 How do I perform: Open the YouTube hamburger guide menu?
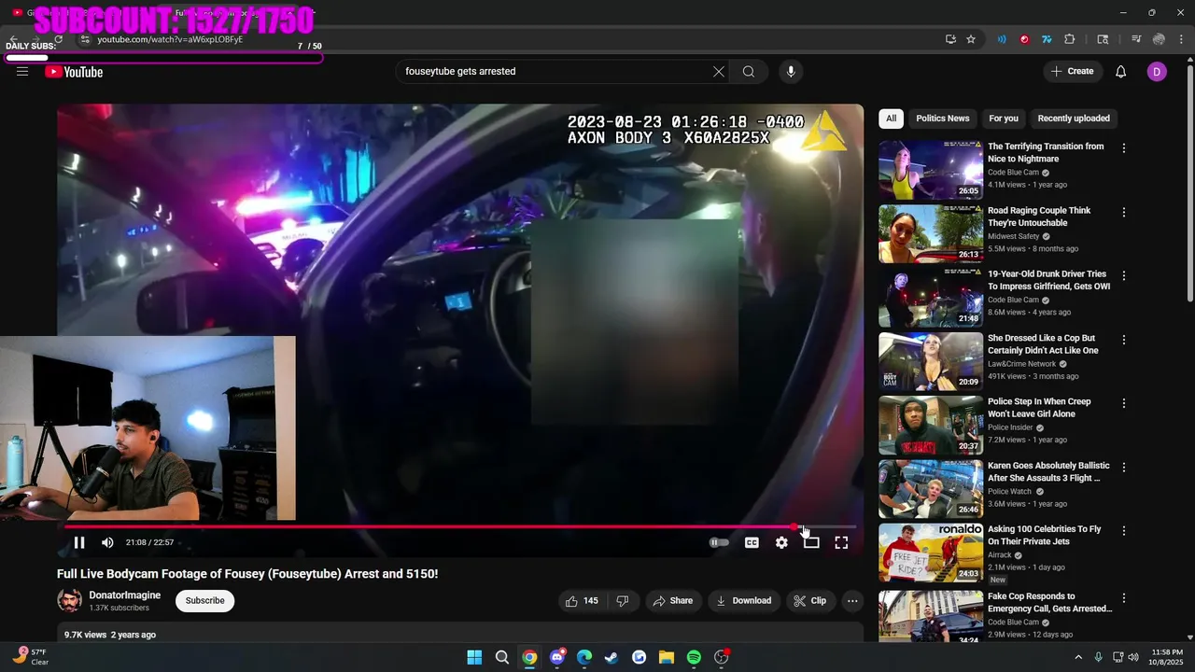point(22,72)
